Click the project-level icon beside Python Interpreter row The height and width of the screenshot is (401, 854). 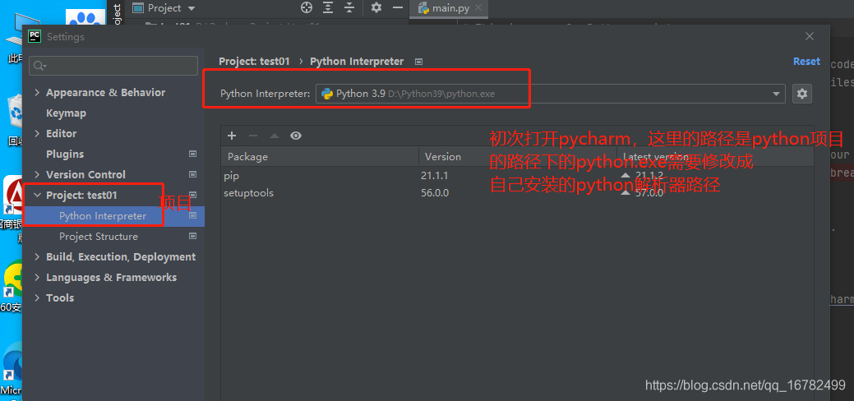192,216
